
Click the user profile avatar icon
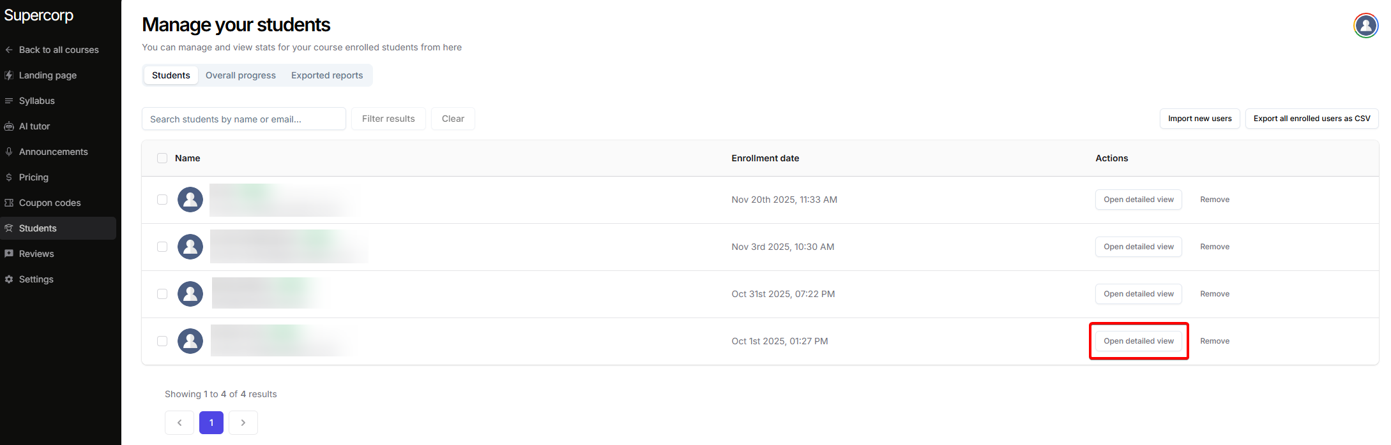click(x=1365, y=26)
